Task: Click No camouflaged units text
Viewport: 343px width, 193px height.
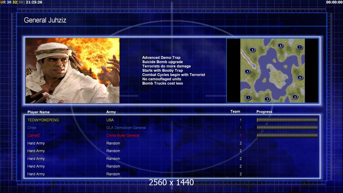Action: point(162,79)
